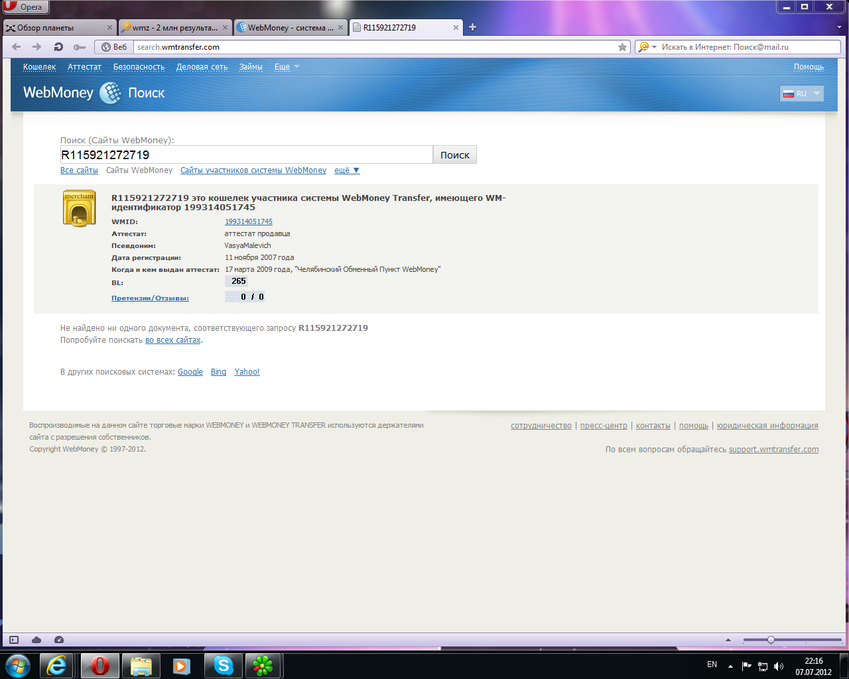Close the 'wmz - 2 млн результа...' tab
Viewport: 849px width, 679px height.
coord(226,27)
